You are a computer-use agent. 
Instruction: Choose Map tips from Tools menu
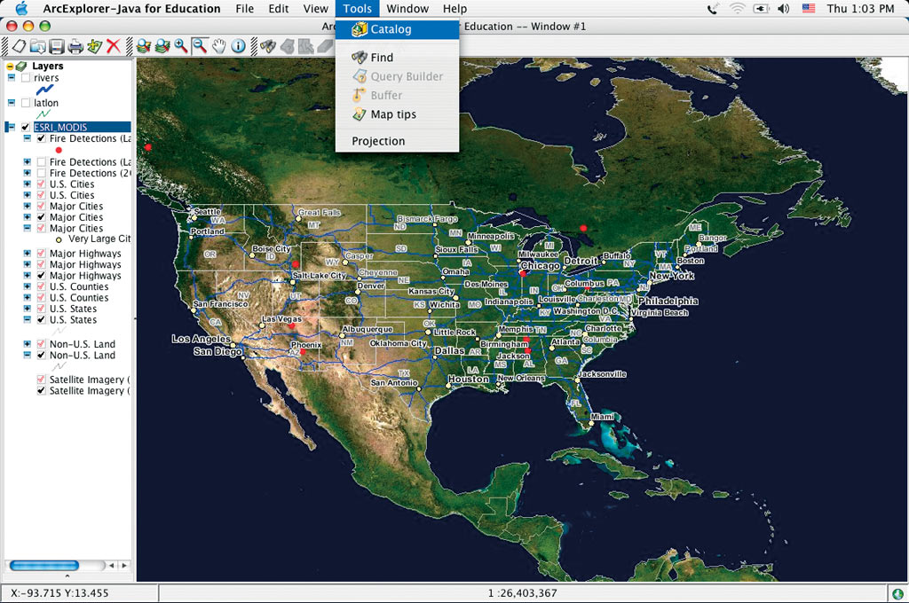397,114
